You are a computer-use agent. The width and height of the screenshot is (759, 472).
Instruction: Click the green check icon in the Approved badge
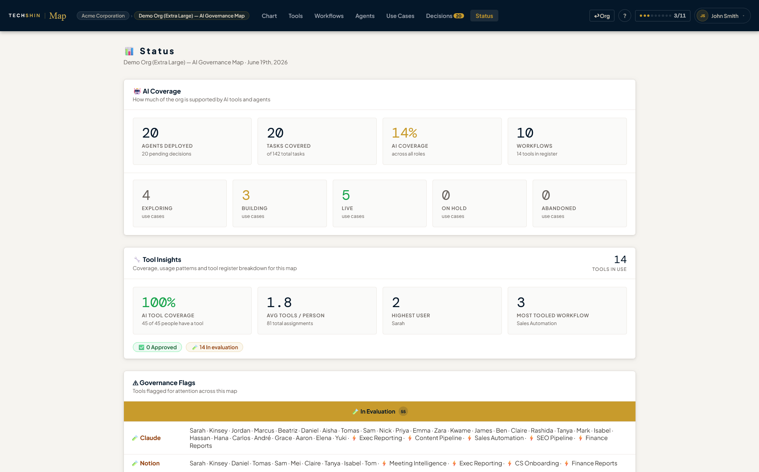(x=141, y=347)
